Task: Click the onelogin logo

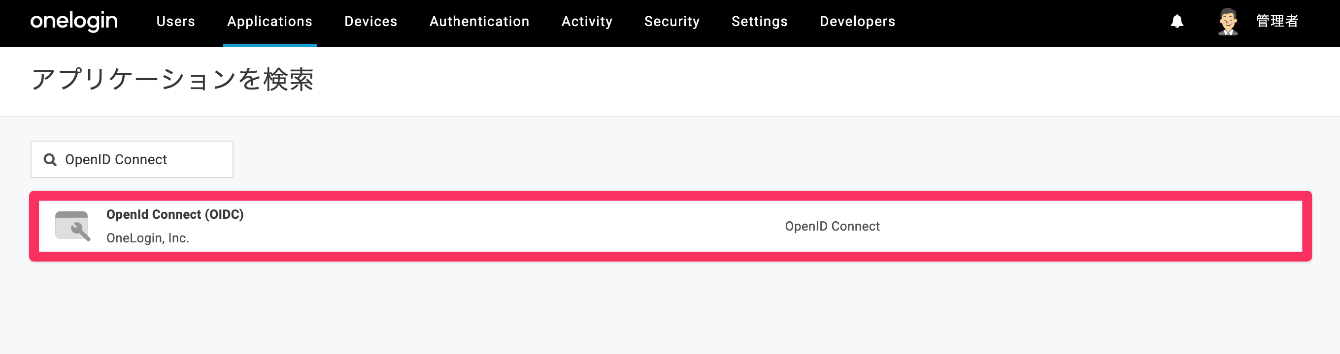Action: pos(74,21)
